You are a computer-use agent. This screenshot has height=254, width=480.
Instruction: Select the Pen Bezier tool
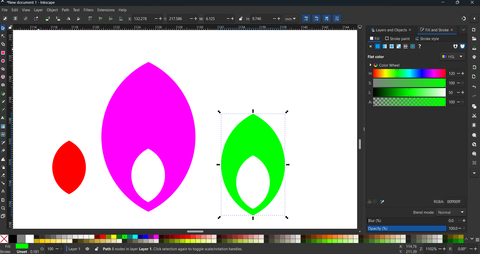pos(3,94)
